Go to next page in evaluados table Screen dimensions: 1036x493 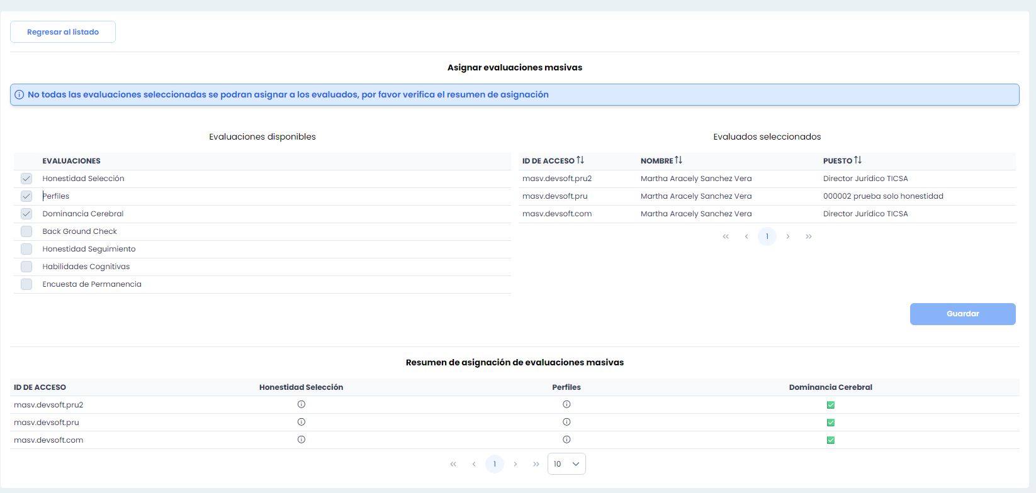(788, 236)
